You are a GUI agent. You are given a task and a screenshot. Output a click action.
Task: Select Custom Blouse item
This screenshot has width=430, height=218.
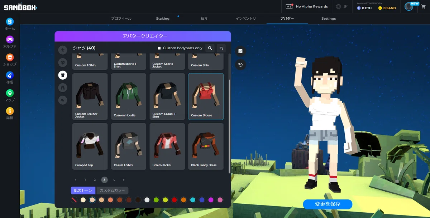click(x=206, y=96)
